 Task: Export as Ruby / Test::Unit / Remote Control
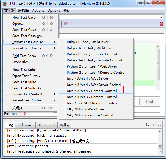click(95, 60)
